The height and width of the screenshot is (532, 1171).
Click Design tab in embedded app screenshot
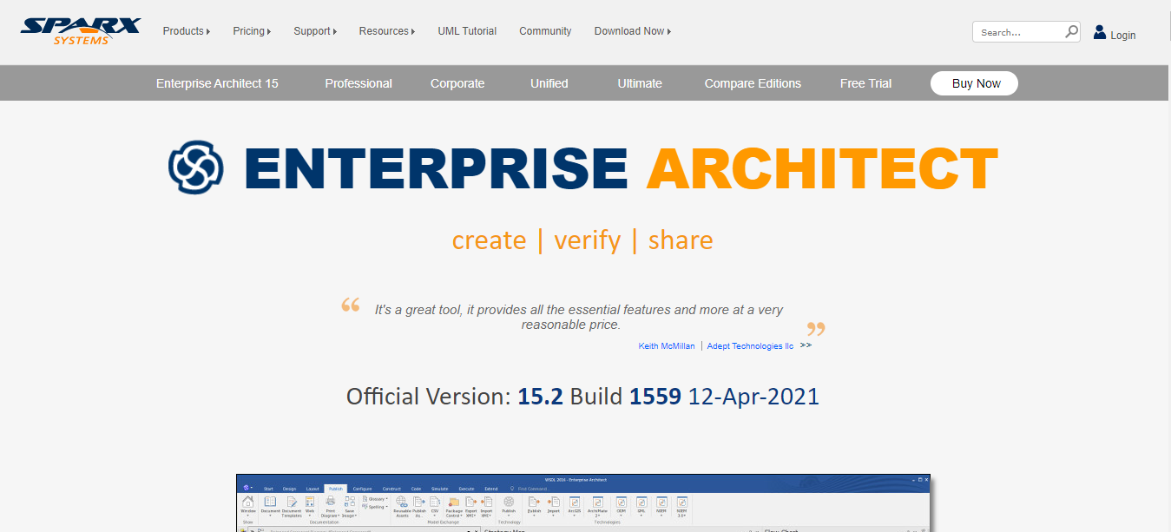[x=289, y=489]
